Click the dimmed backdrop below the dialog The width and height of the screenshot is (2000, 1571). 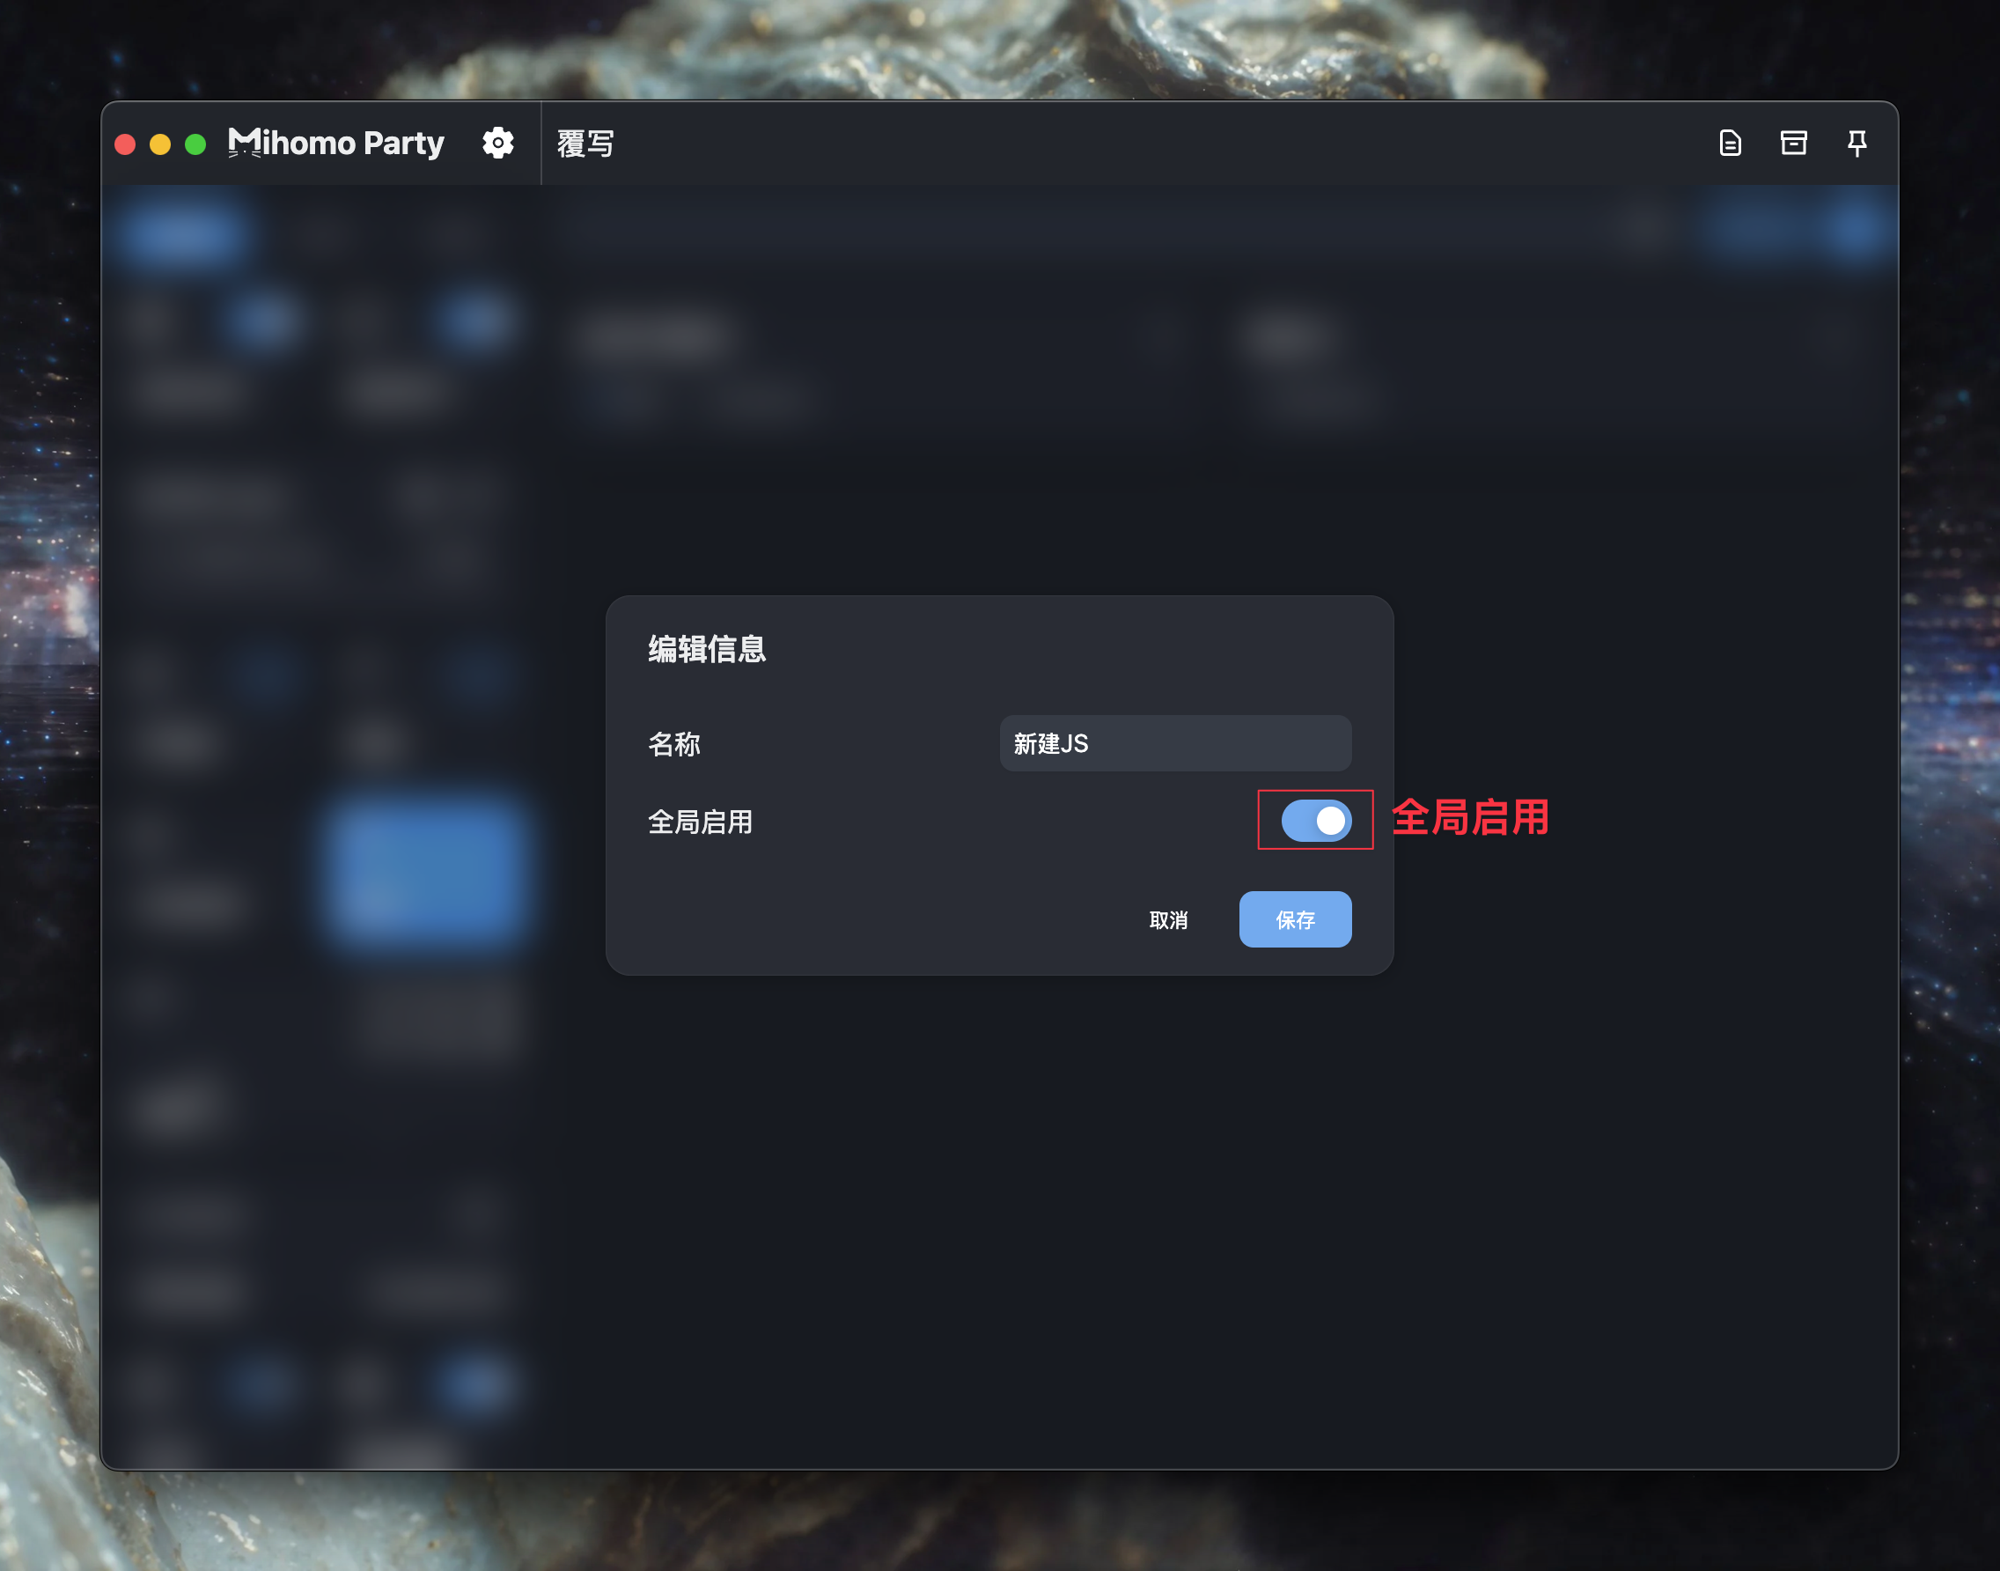pos(999,1196)
